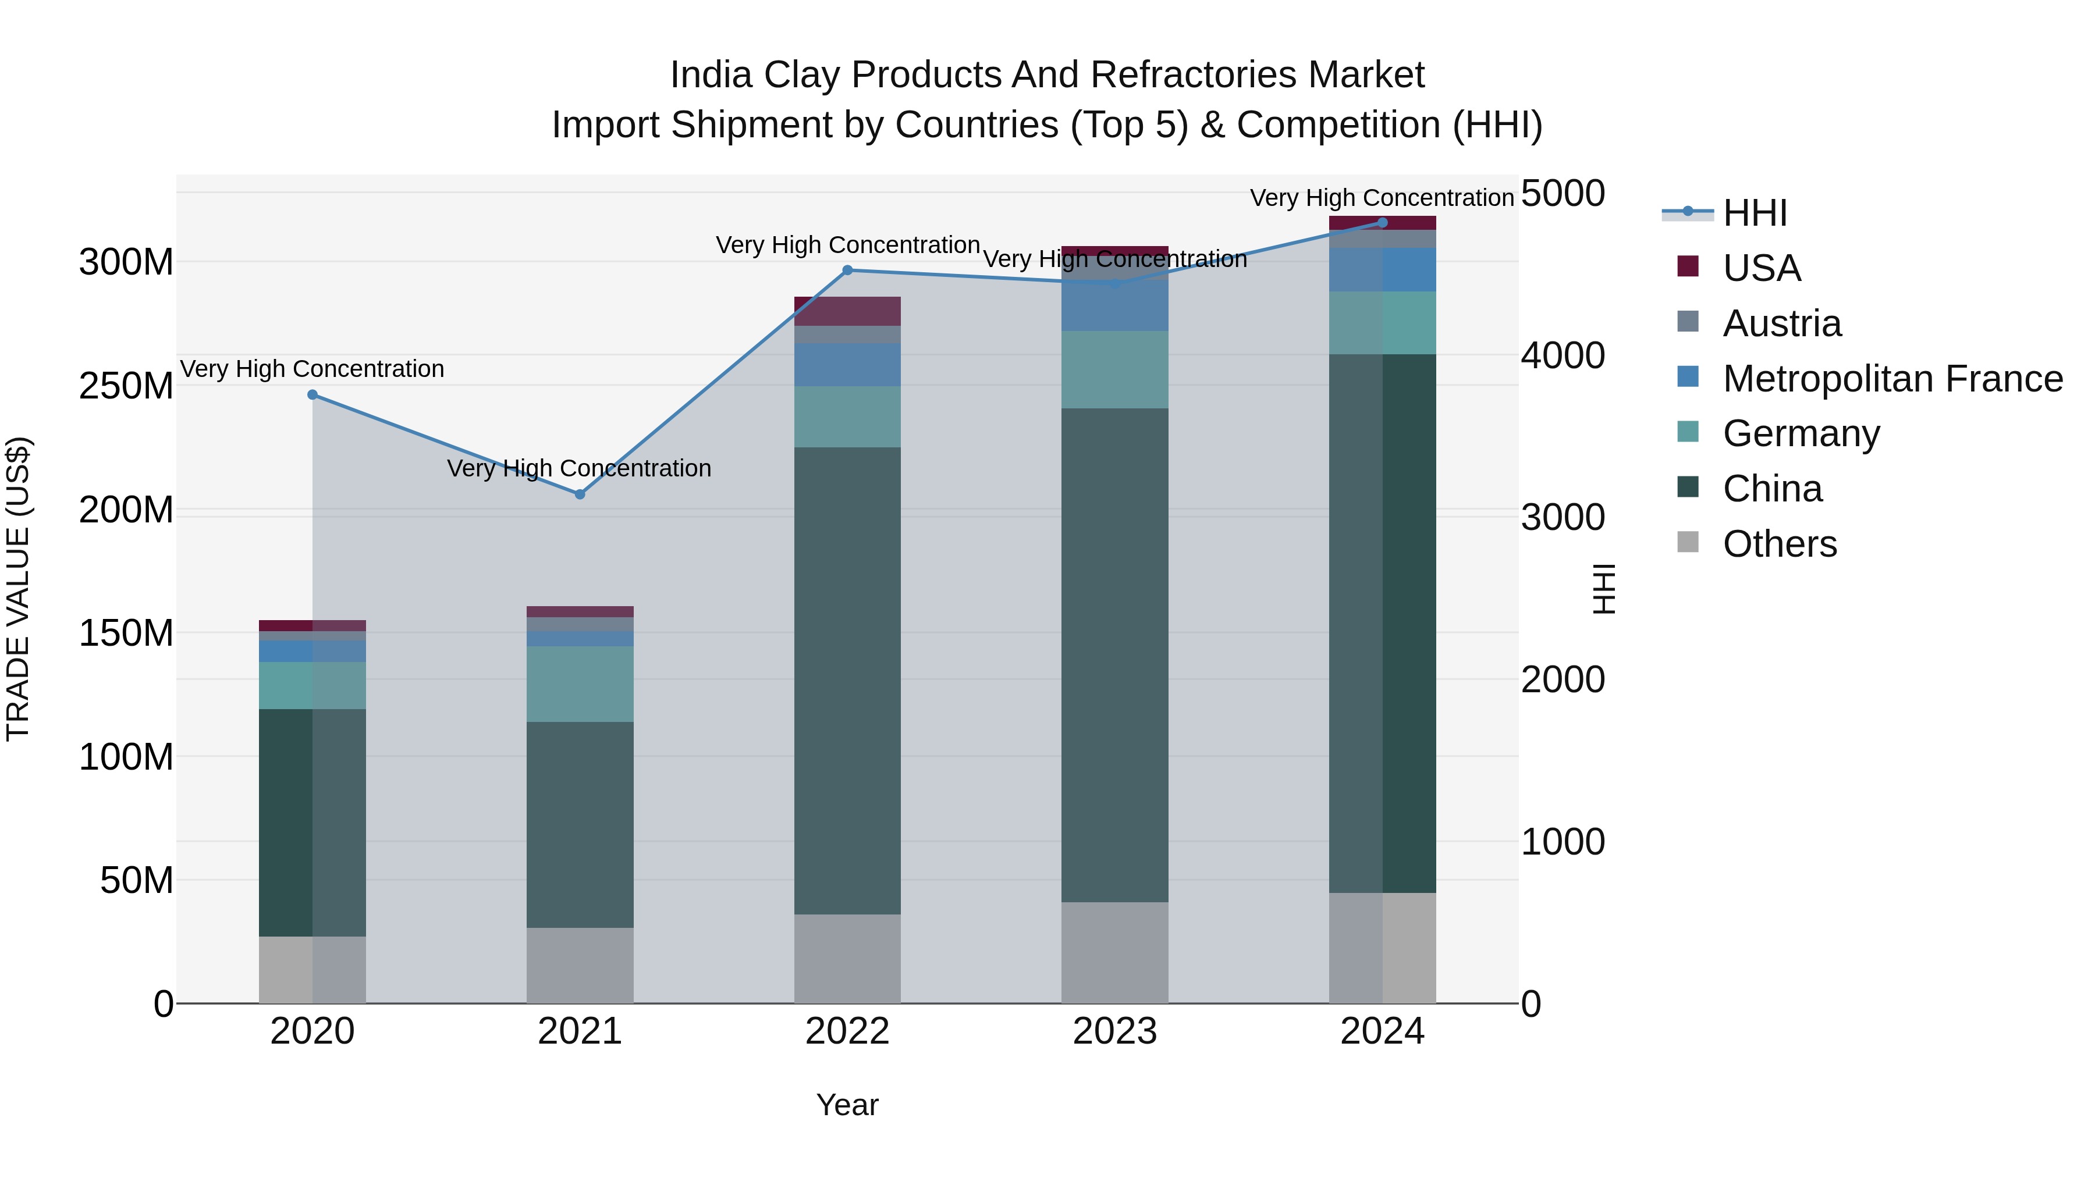Click the TRADE VALUE (US$) axis title

tap(18, 589)
